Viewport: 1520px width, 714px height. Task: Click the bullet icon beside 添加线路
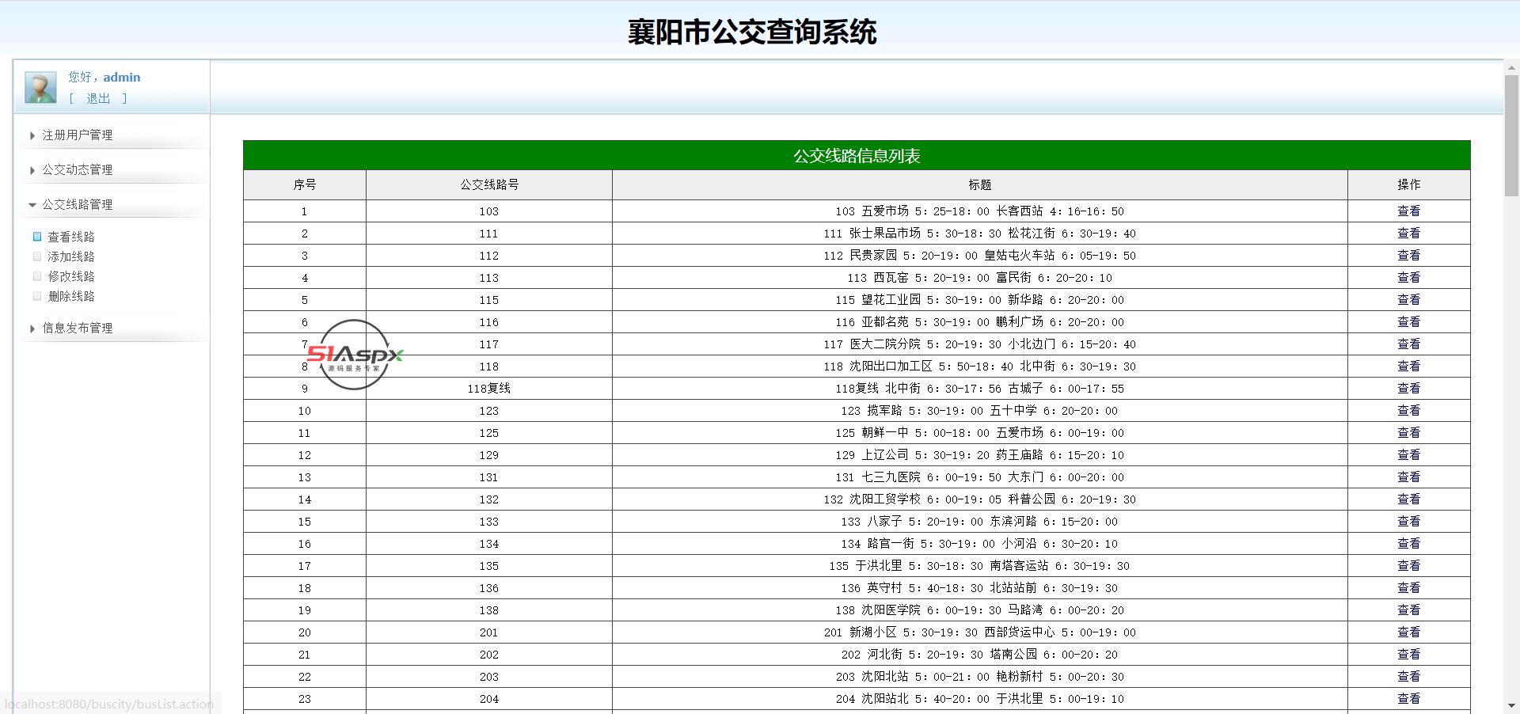[x=37, y=256]
